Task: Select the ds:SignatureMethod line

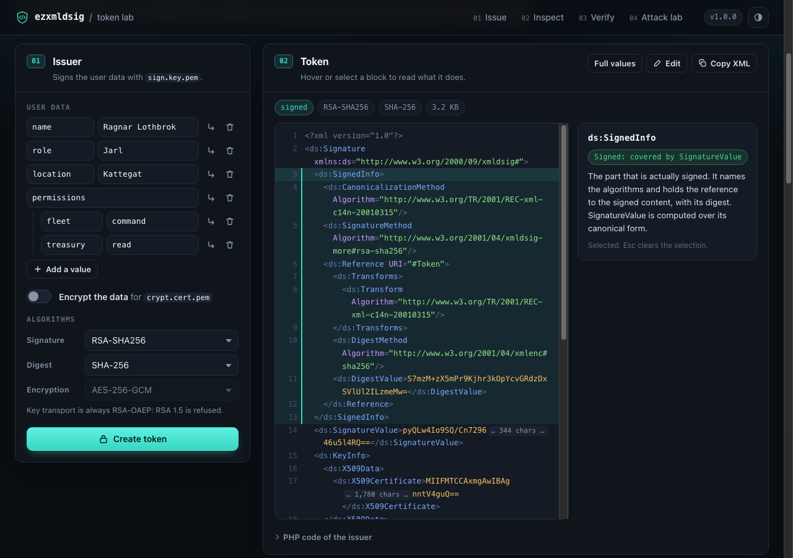Action: [x=416, y=238]
